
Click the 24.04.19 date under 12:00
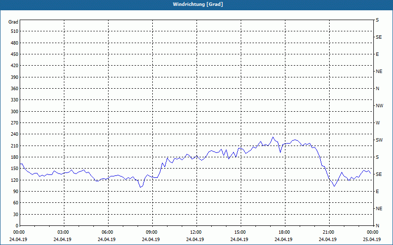195,240
